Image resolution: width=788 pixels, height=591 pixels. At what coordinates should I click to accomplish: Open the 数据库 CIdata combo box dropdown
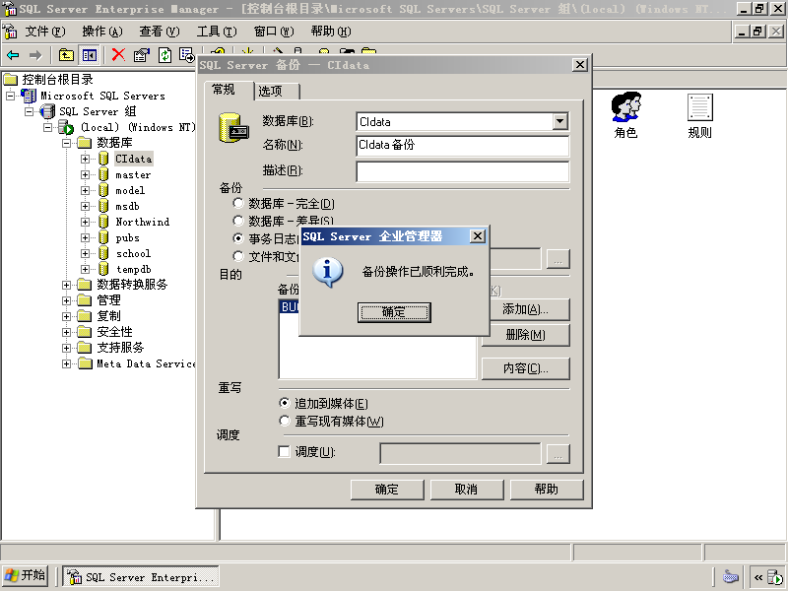point(559,121)
